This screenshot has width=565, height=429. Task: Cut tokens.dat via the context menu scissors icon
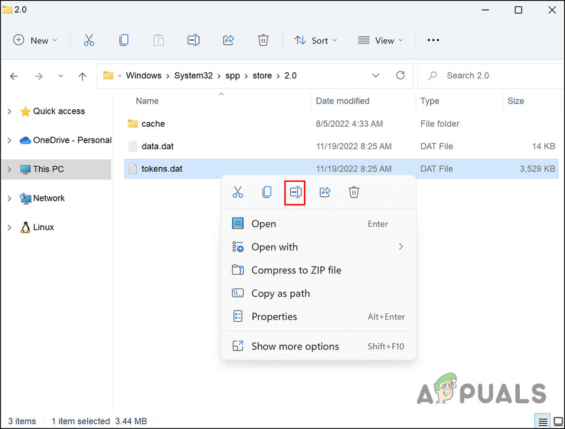pyautogui.click(x=238, y=192)
